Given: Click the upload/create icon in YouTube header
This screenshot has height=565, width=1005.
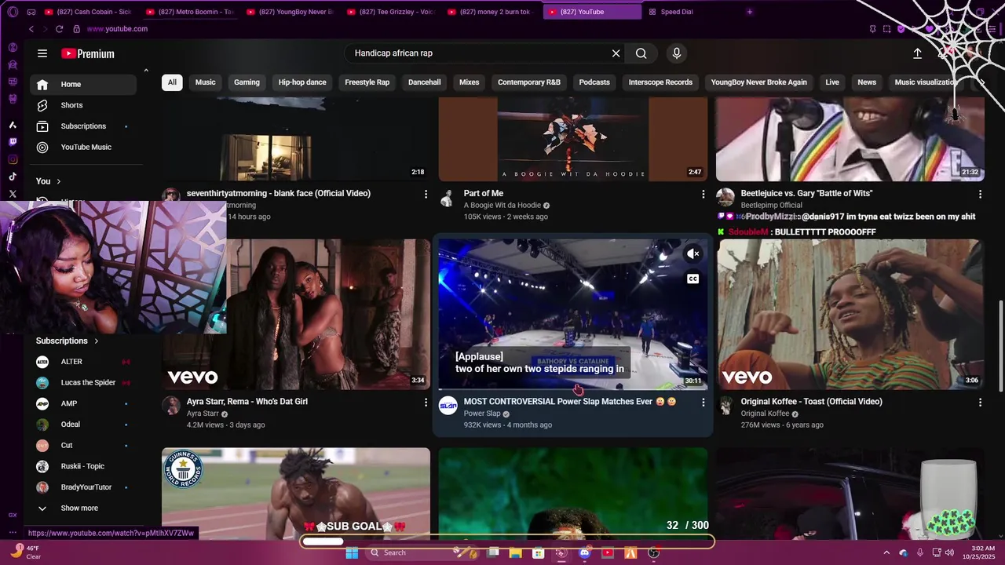Looking at the screenshot, I should click(x=917, y=53).
